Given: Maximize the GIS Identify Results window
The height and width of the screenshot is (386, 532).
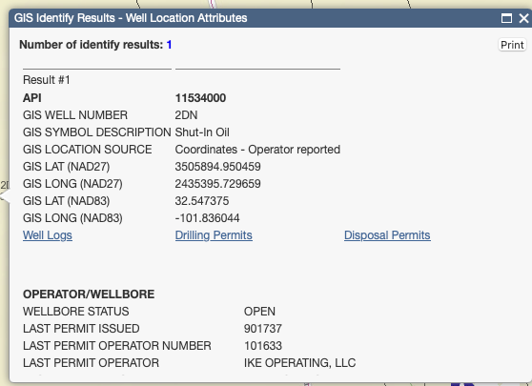Looking at the screenshot, I should pyautogui.click(x=506, y=18).
